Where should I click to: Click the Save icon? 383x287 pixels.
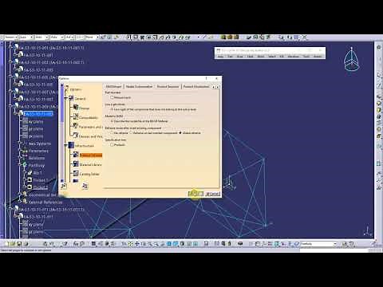19,243
